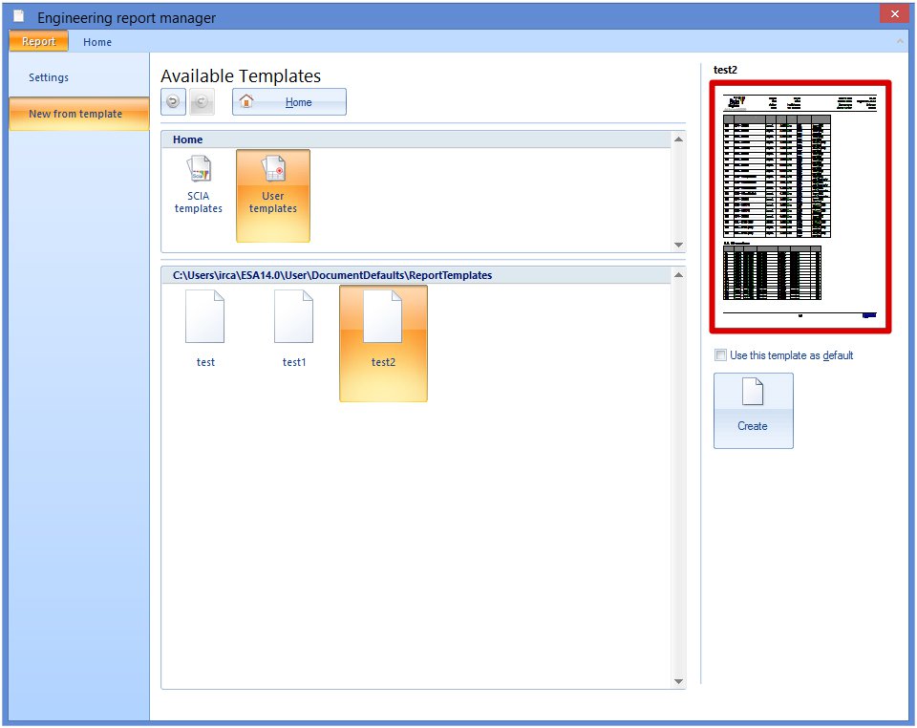Screen dimensions: 917x728
Task: Select the test2 template file
Action: click(x=383, y=329)
